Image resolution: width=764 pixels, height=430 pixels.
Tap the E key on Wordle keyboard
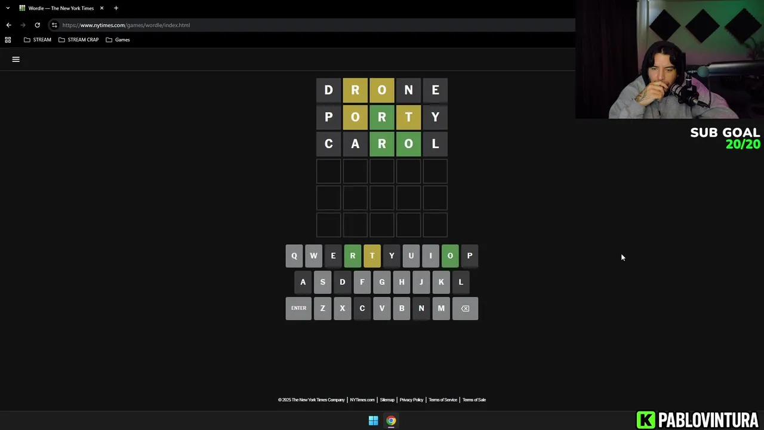point(333,256)
